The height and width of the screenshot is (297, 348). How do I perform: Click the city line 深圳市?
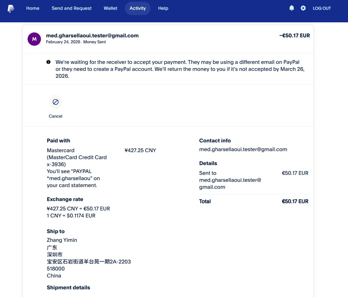[55, 254]
